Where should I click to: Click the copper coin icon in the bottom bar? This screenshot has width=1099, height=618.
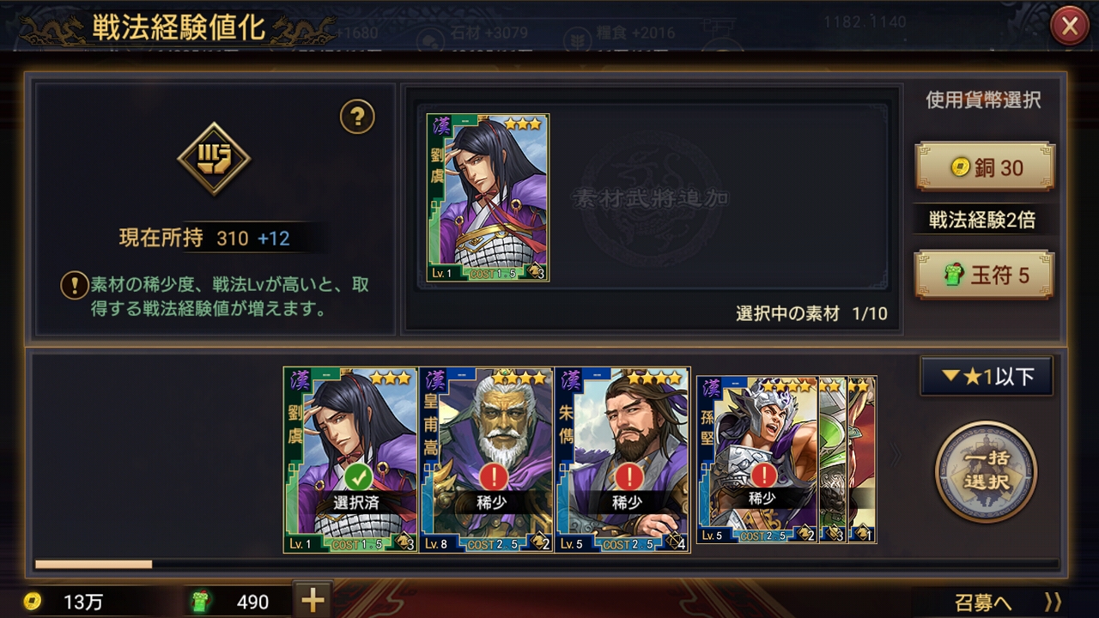pos(33,601)
